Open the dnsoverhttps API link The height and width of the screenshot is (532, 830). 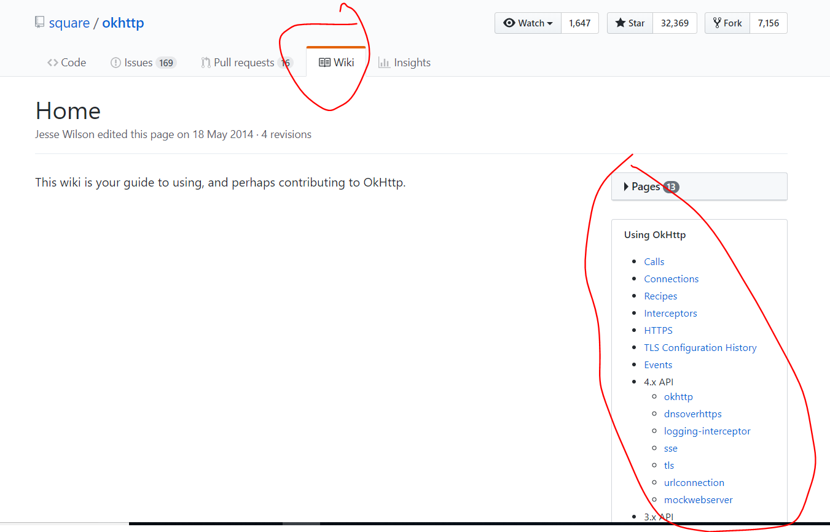693,414
